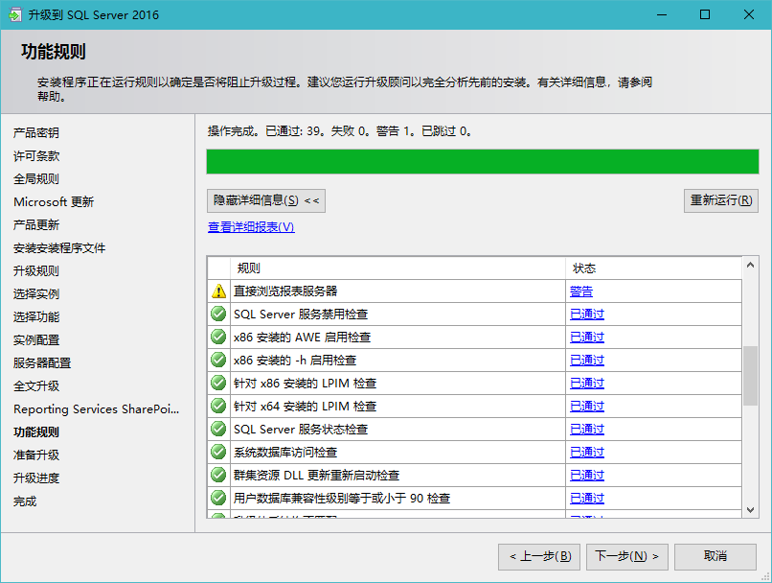This screenshot has width=772, height=583.
Task: Click 重新运行 to rerun rules
Action: coord(720,200)
